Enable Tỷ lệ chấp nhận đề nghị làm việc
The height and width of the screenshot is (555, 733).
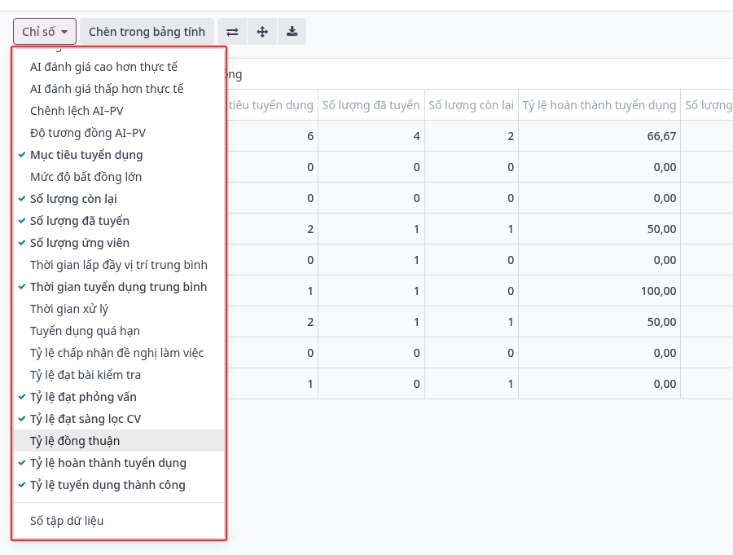[119, 353]
